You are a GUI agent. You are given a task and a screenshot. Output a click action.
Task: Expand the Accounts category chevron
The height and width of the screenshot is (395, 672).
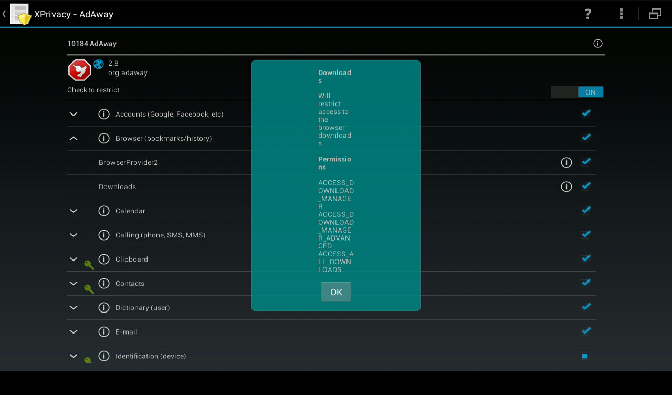tap(73, 114)
